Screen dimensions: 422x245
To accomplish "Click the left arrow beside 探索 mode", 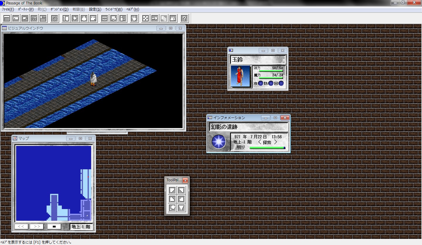I will (x=260, y=142).
